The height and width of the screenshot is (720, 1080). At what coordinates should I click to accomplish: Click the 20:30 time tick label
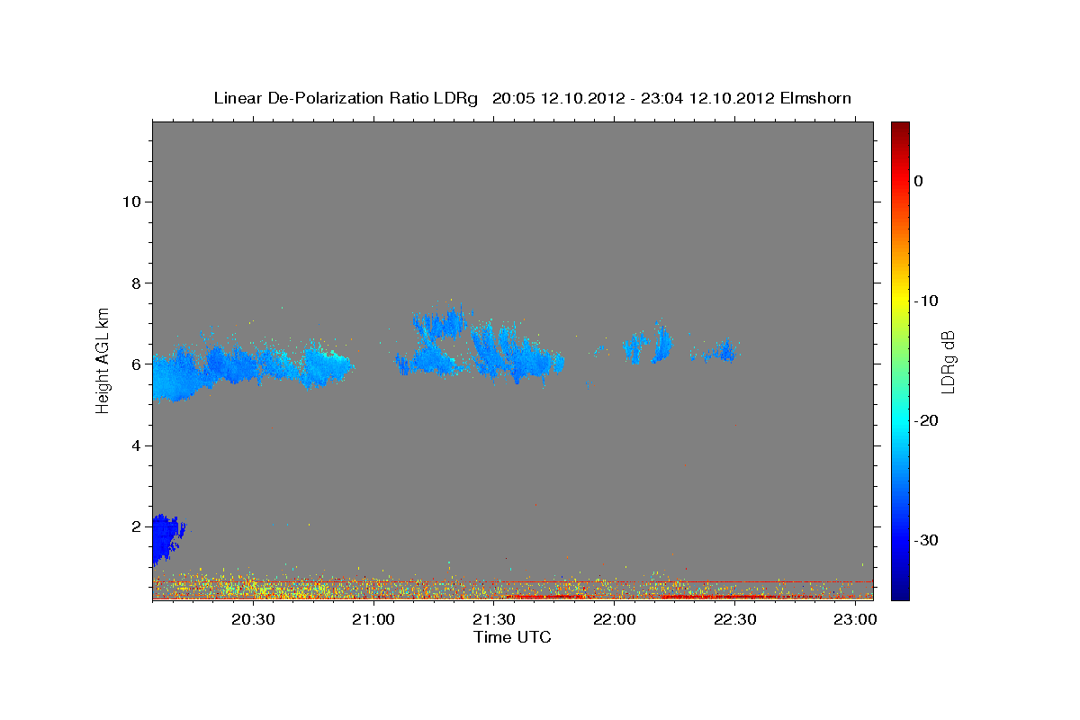coord(253,620)
